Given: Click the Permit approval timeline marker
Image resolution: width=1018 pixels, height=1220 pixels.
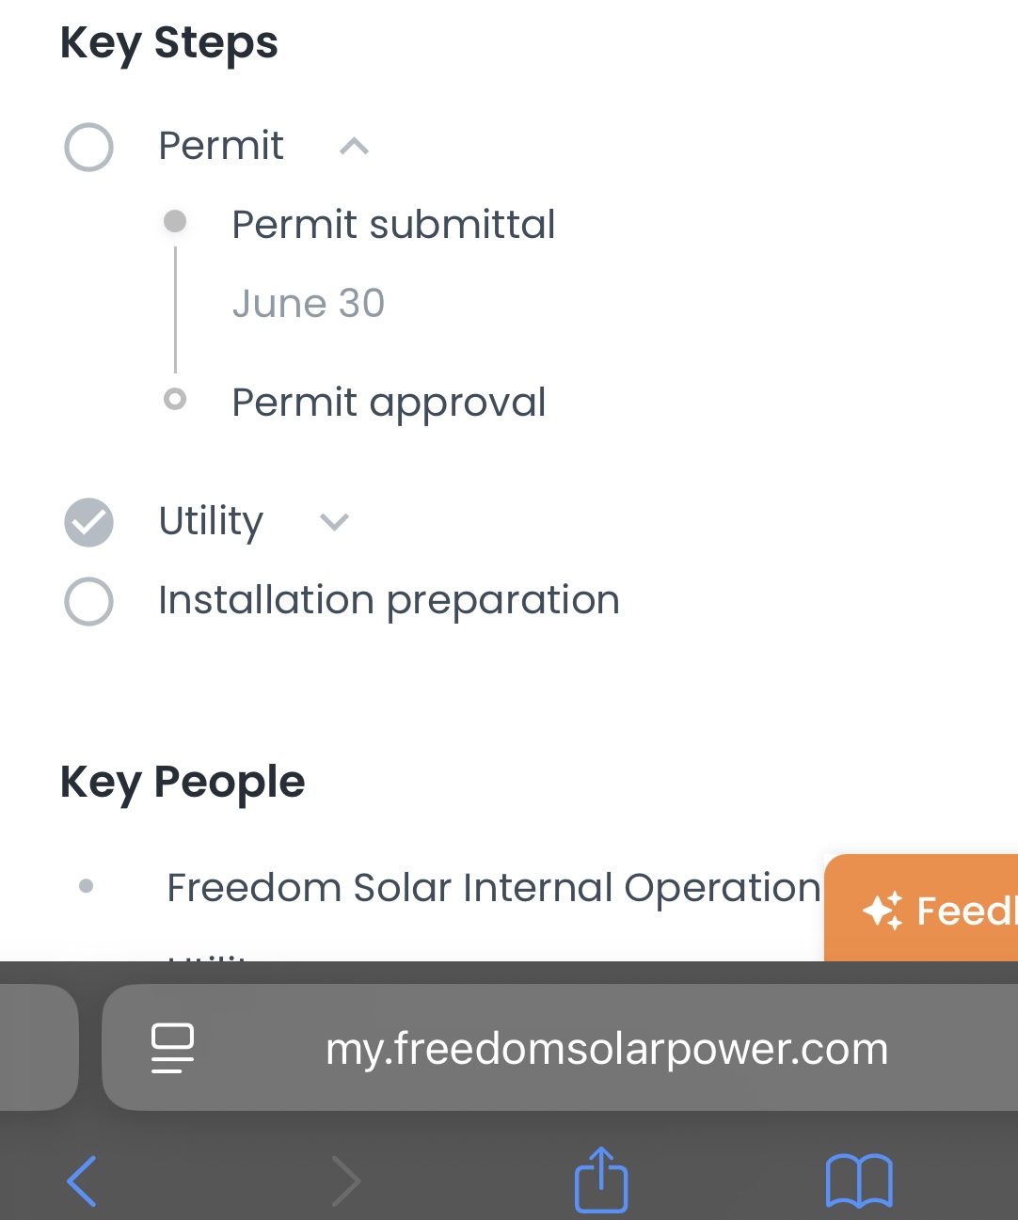Looking at the screenshot, I should [x=175, y=399].
